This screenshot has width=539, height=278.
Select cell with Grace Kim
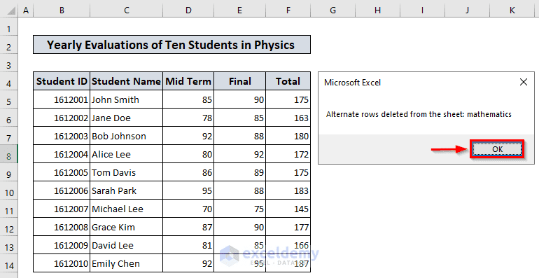[126, 227]
